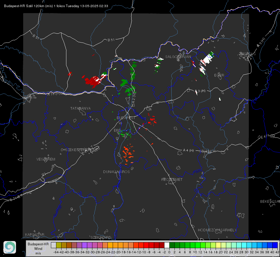The image size is (280, 257).
Task: Click the large dark red echo northwest of Budapest
Action: click(x=93, y=82)
